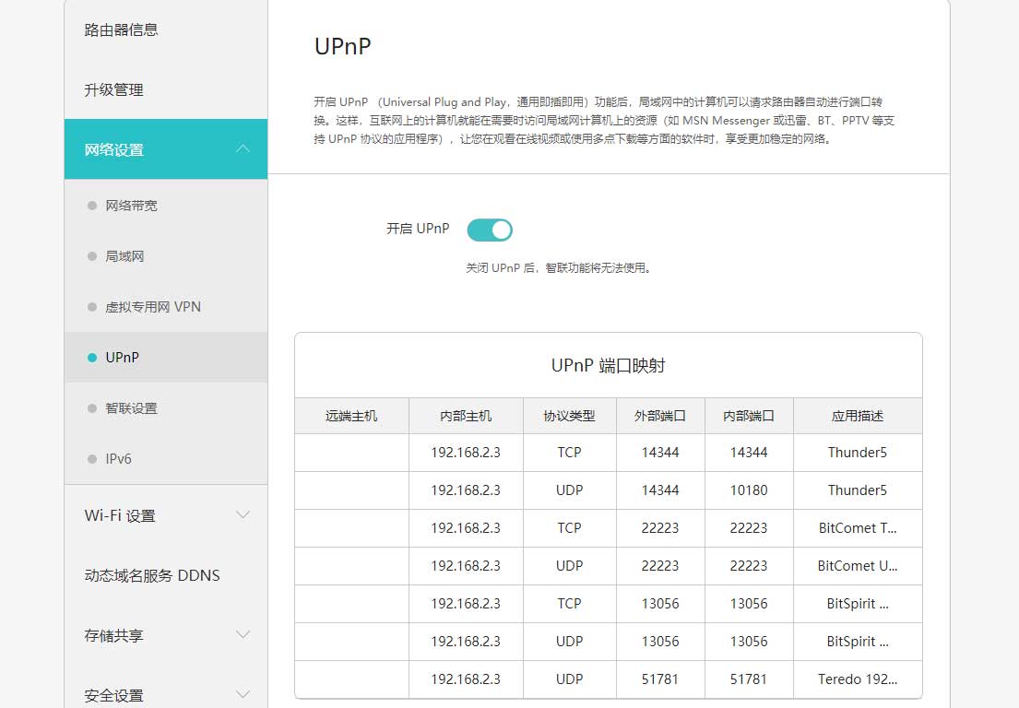Select the 网络带宽 submenu item
Image resolution: width=1019 pixels, height=708 pixels.
point(131,206)
